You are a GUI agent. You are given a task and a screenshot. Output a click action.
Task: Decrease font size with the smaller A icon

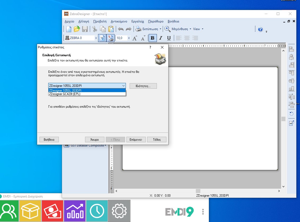143,38
